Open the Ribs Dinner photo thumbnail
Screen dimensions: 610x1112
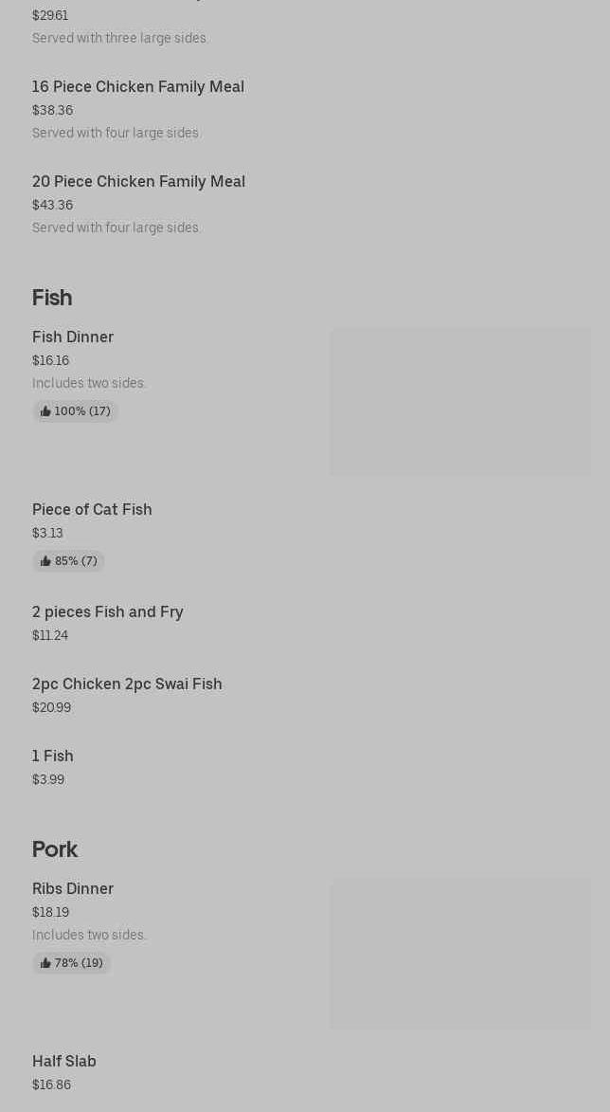(x=459, y=954)
